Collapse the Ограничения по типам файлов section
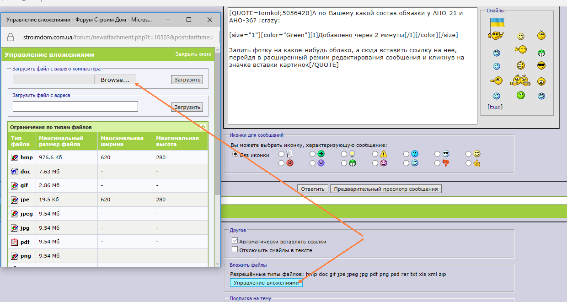This screenshot has width=567, height=302. pyautogui.click(x=203, y=127)
